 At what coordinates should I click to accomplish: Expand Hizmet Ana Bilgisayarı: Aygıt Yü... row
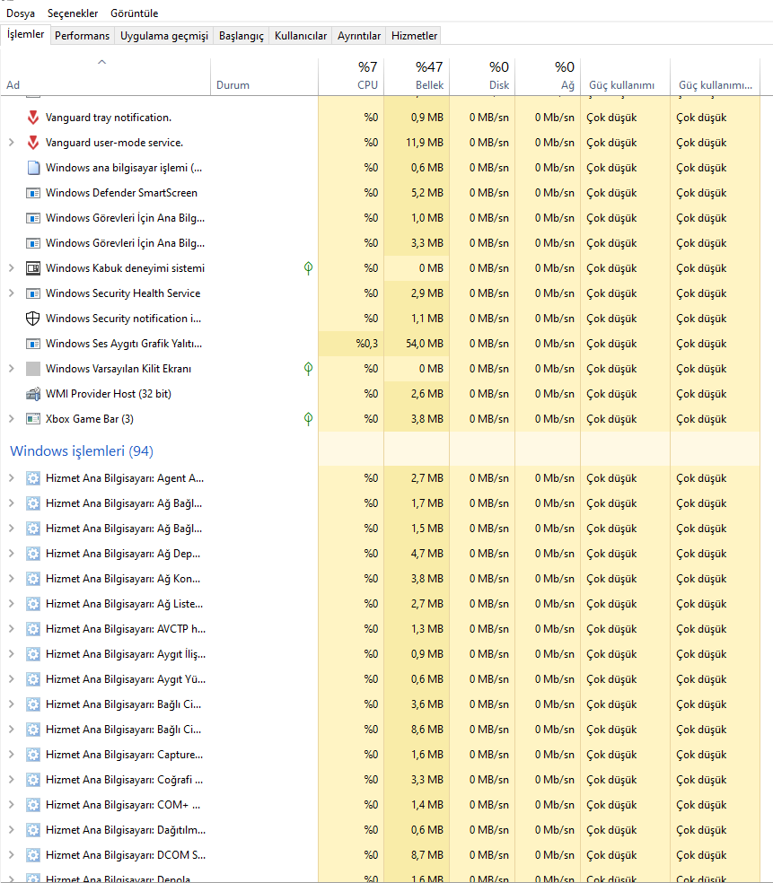[x=12, y=679]
